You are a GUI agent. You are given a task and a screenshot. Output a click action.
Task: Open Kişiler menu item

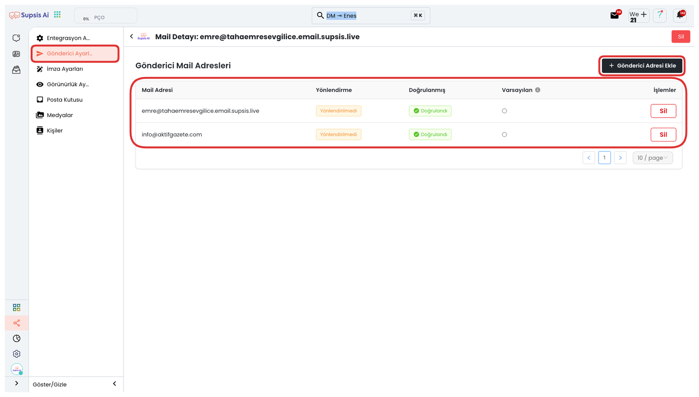[x=76, y=130]
